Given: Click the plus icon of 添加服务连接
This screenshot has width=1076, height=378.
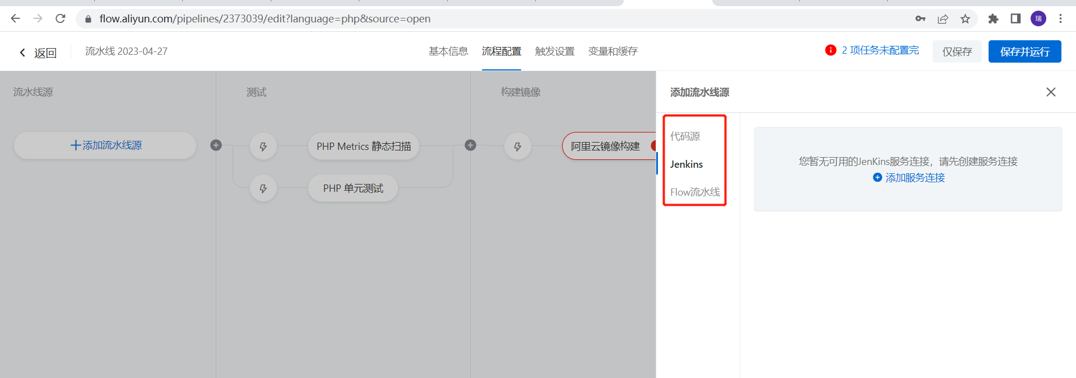Looking at the screenshot, I should click(878, 177).
